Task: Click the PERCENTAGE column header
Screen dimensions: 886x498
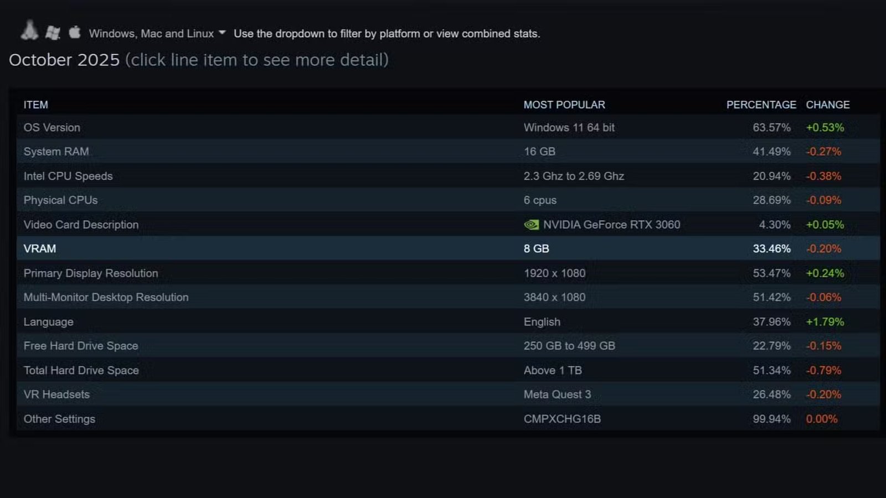Action: [x=761, y=105]
